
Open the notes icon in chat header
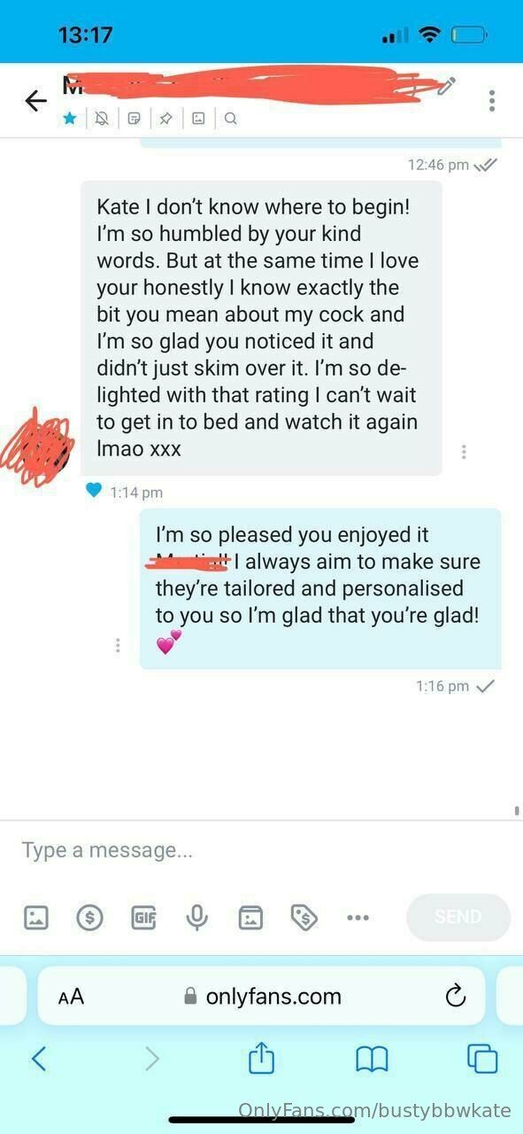click(x=134, y=118)
